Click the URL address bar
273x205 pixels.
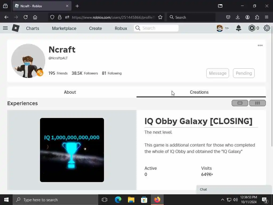(x=113, y=17)
